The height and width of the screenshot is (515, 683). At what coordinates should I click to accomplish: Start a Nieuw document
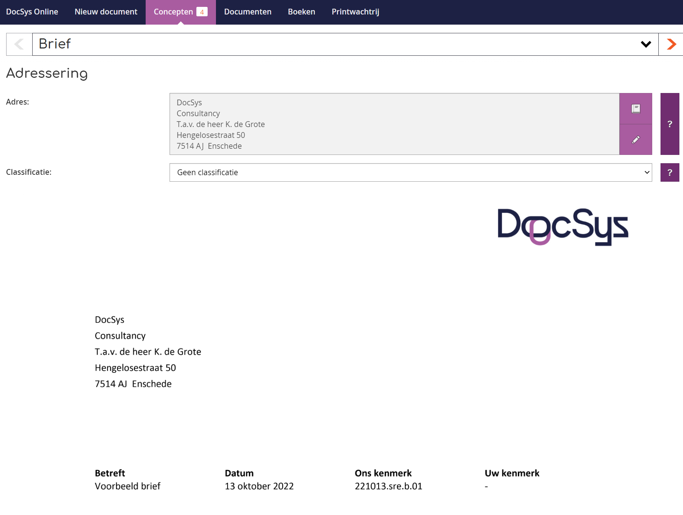click(105, 11)
